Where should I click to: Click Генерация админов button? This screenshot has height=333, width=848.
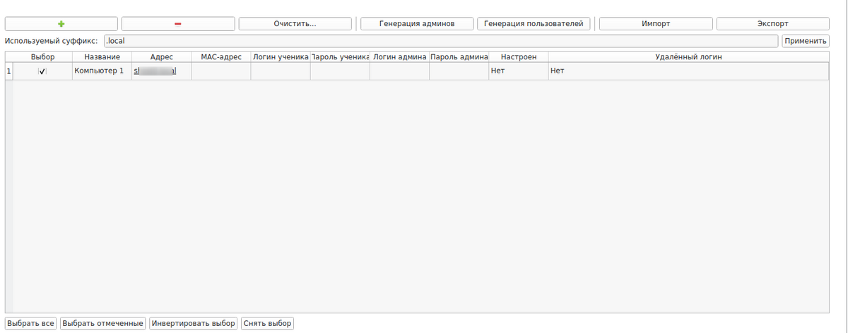click(416, 24)
